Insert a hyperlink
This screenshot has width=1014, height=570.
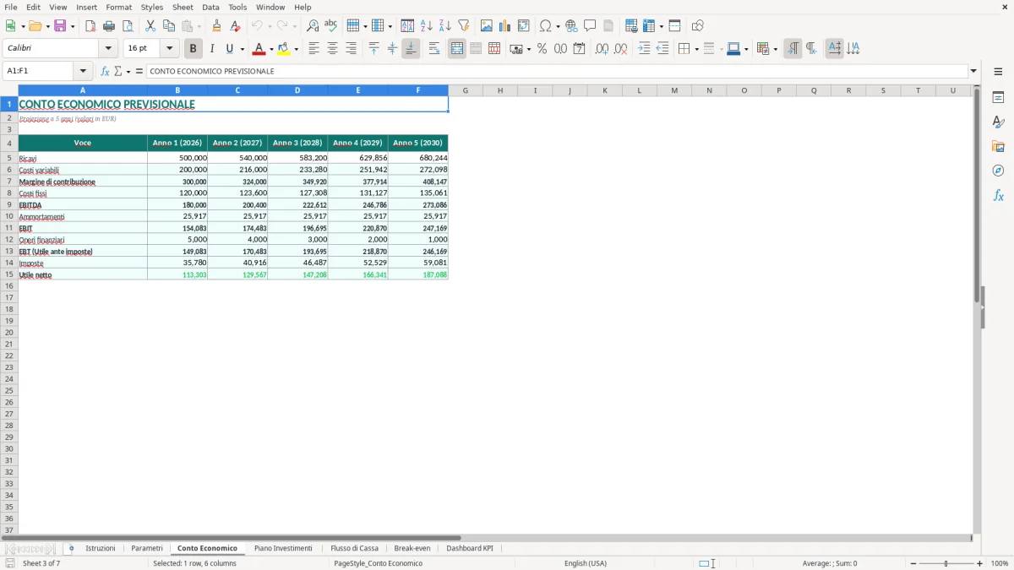pyautogui.click(x=571, y=26)
